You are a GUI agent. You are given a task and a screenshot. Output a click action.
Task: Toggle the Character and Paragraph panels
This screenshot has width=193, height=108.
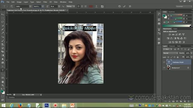coord(102,6)
